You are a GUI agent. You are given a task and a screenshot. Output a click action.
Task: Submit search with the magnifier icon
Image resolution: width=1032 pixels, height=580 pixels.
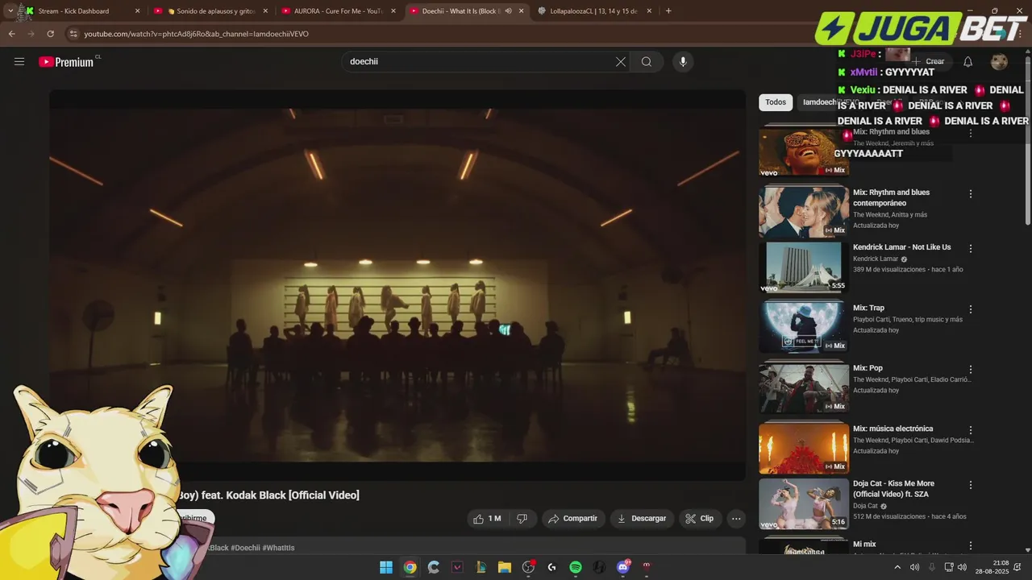[x=647, y=61]
